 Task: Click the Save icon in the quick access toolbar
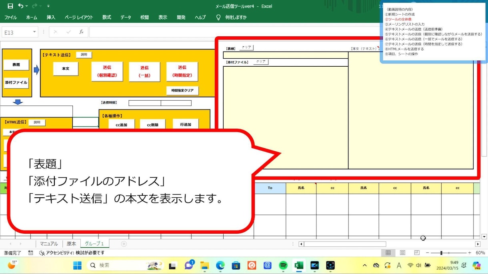(x=10, y=6)
